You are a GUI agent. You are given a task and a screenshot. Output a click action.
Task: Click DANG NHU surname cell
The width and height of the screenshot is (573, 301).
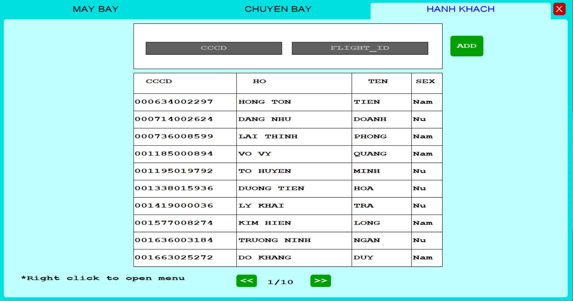pyautogui.click(x=294, y=120)
